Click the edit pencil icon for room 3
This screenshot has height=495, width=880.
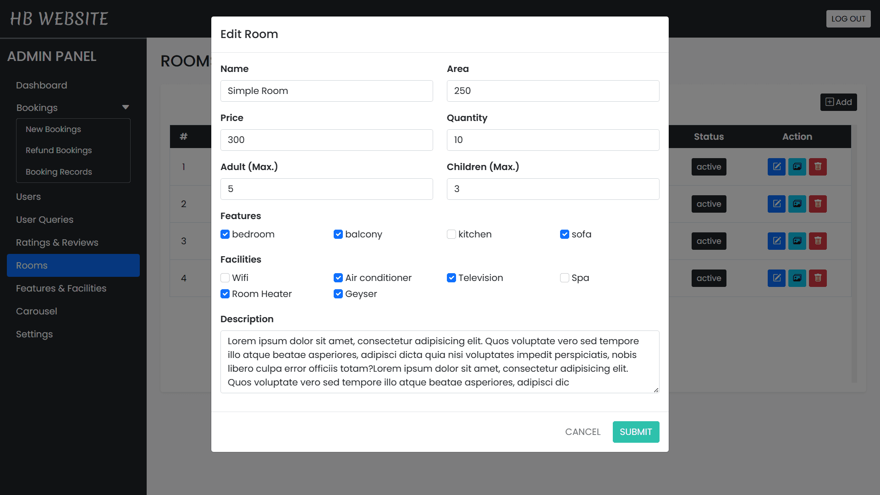776,241
